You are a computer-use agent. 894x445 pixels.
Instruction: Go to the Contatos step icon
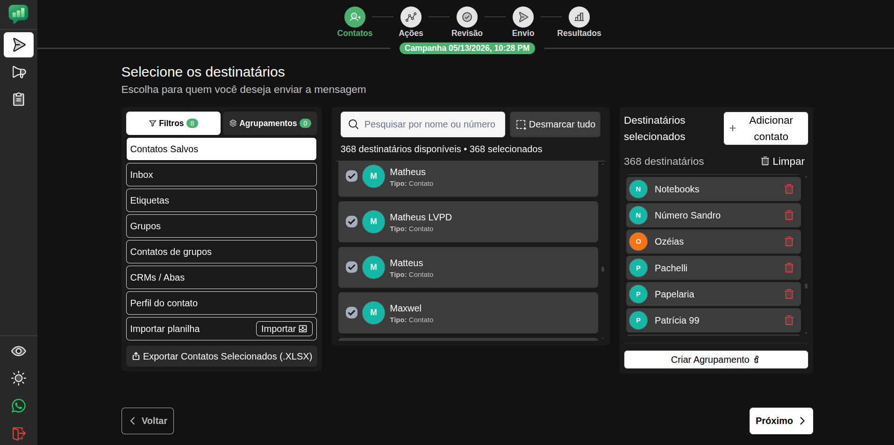click(355, 17)
